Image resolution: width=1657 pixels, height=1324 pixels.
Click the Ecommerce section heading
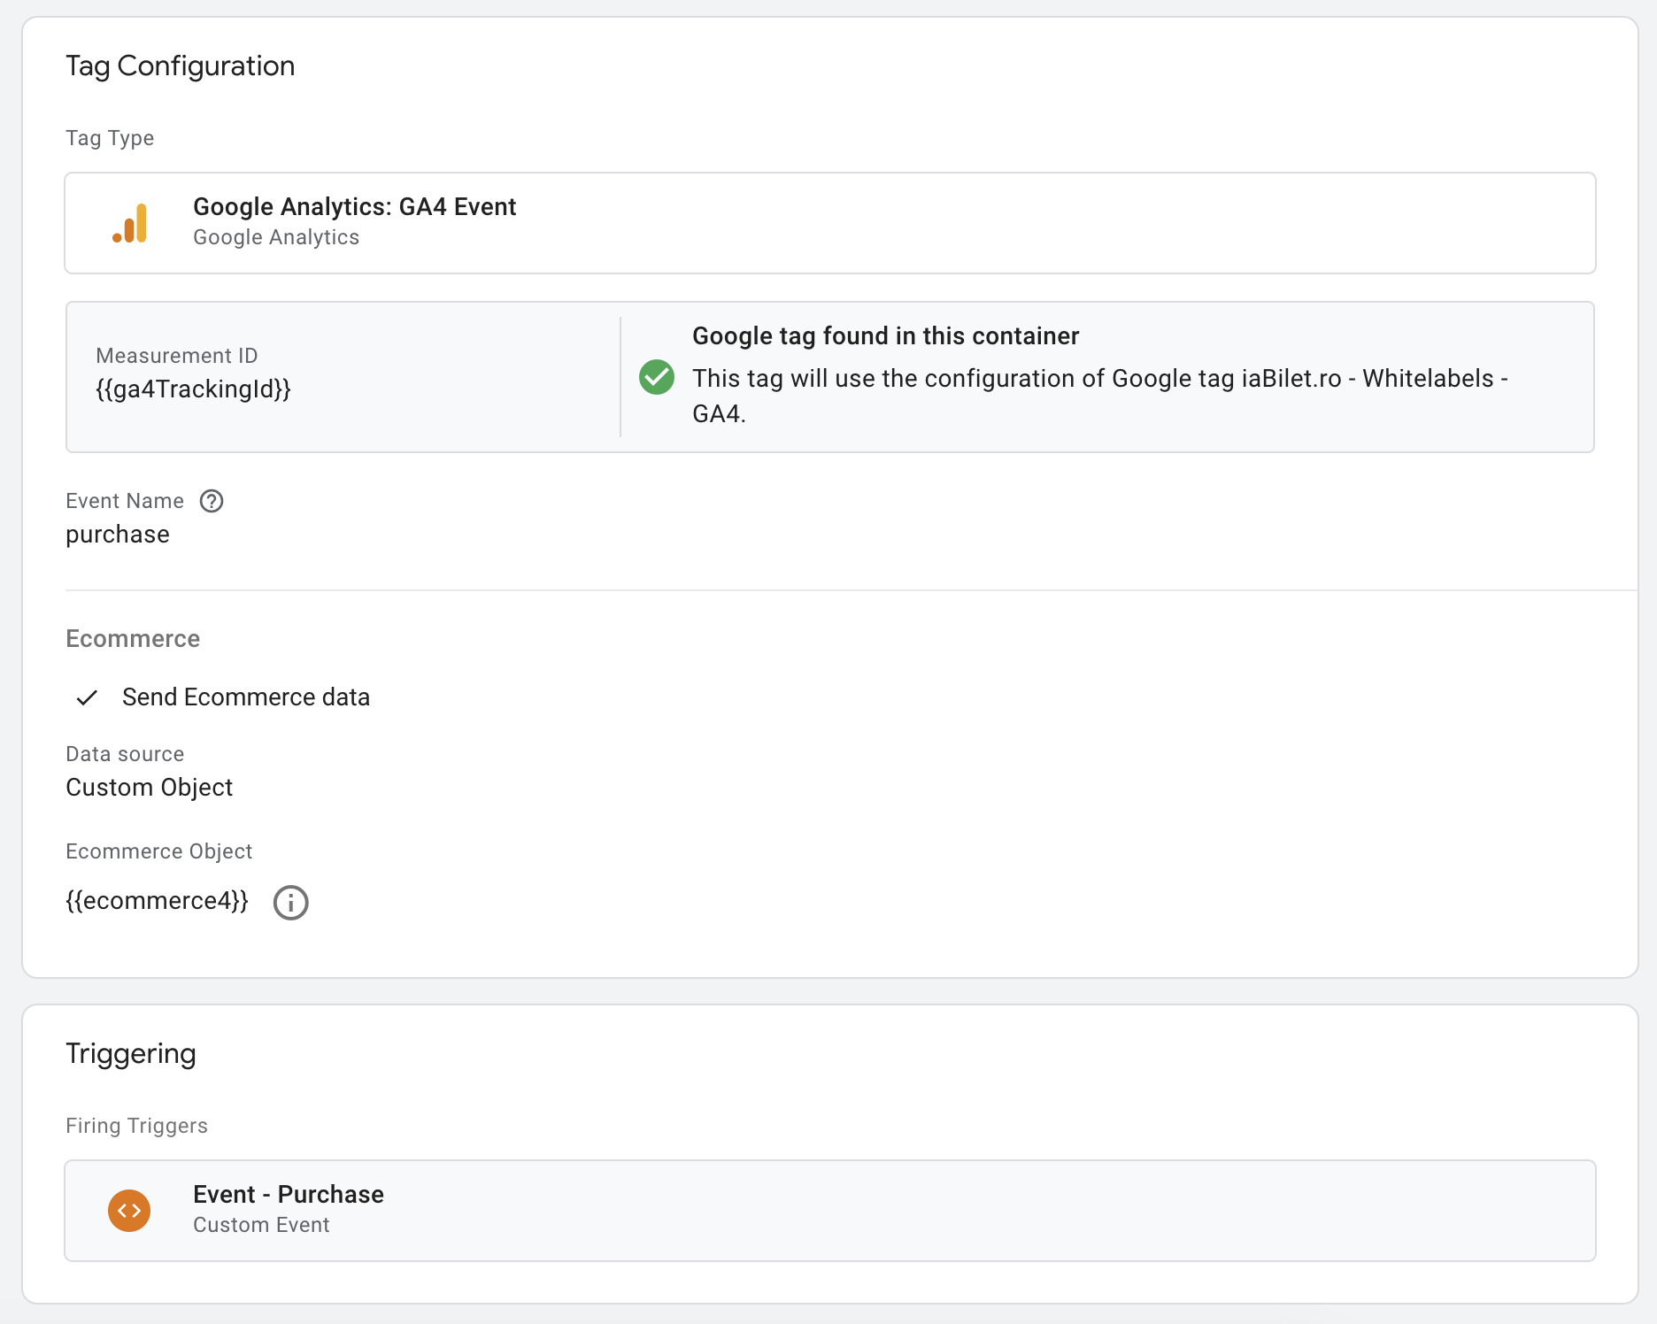[133, 639]
